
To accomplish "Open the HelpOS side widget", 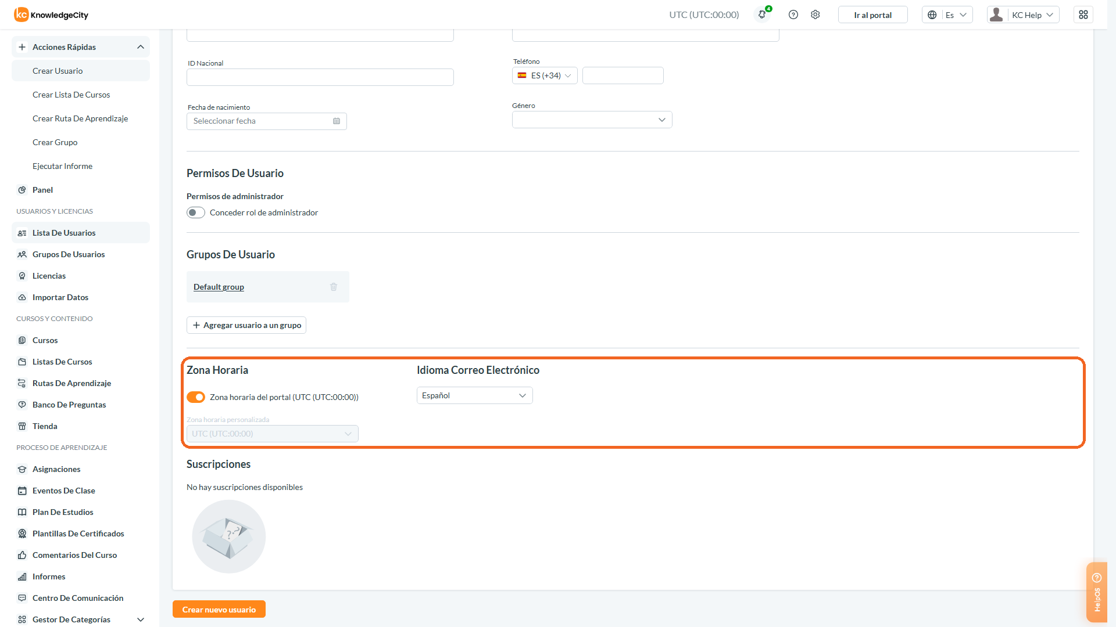I will tap(1097, 592).
